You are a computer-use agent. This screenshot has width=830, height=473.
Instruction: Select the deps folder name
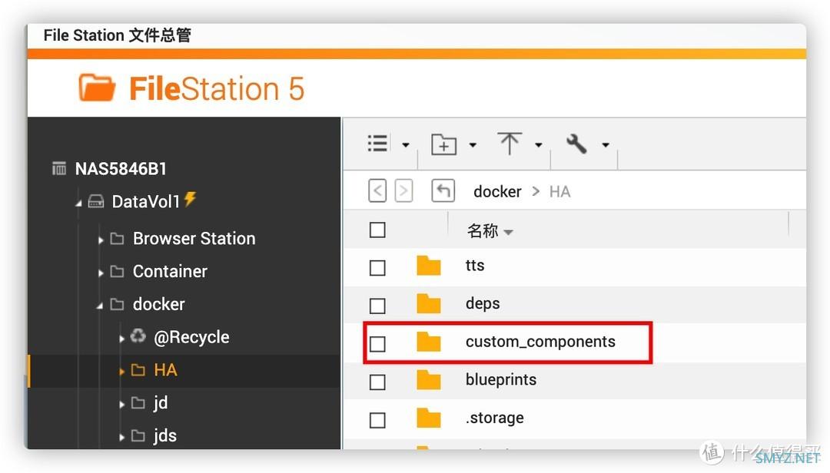[x=482, y=304]
